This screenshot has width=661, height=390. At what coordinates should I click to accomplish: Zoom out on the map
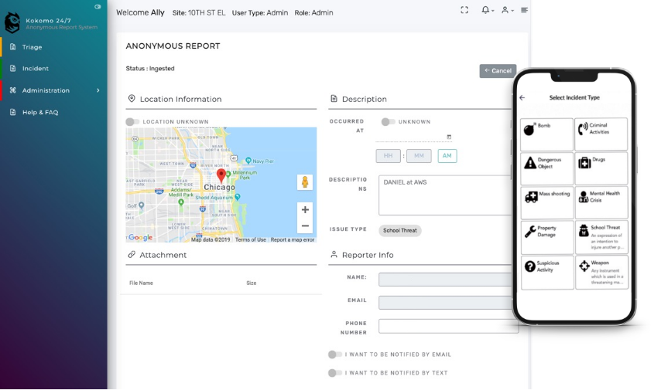point(305,226)
